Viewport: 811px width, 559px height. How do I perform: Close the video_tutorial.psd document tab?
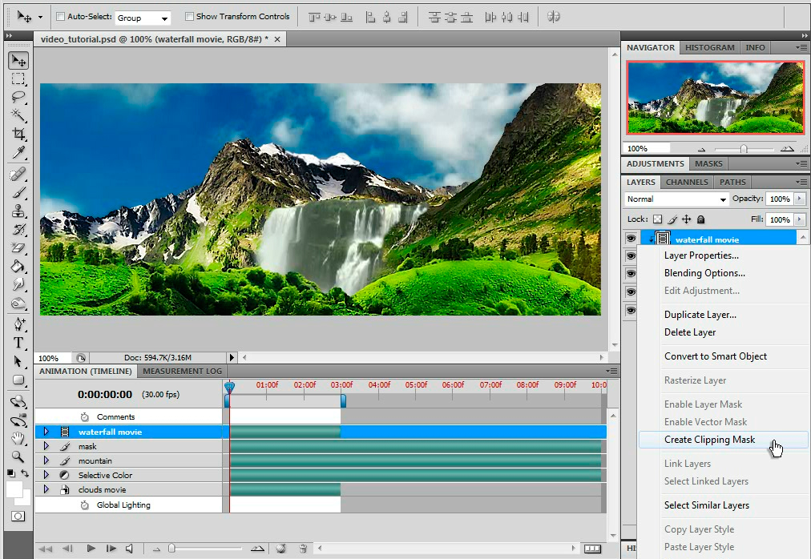pos(277,39)
